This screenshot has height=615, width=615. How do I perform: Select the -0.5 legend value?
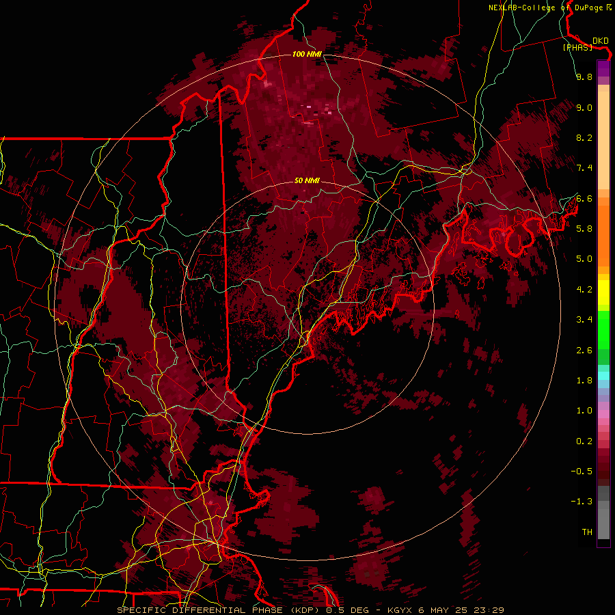coord(582,471)
